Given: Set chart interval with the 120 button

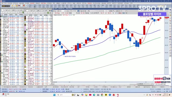Looking at the screenshot, I should point(102,11).
